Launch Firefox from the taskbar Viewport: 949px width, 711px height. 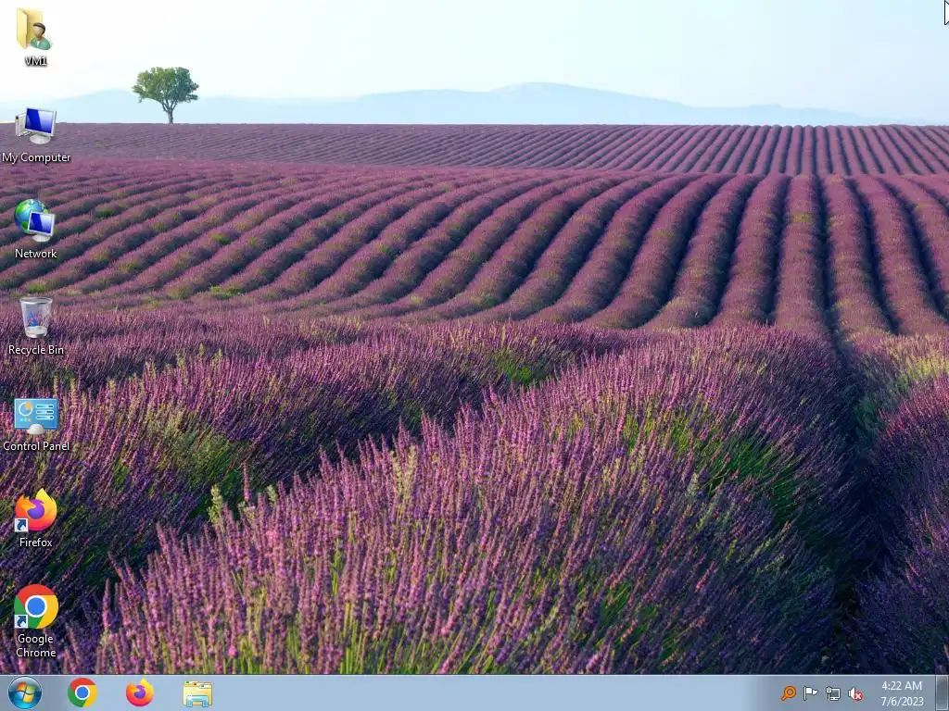pos(140,692)
